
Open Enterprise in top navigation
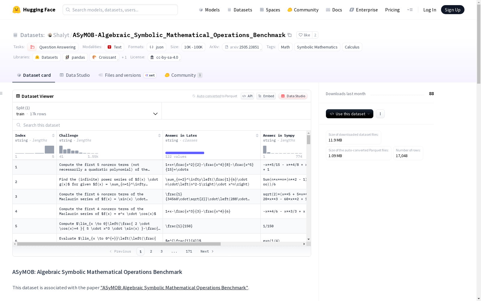363,10
